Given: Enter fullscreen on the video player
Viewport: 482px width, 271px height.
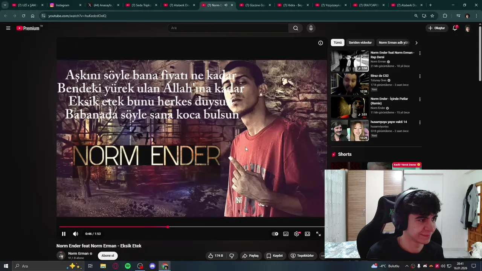Looking at the screenshot, I should coord(318,234).
